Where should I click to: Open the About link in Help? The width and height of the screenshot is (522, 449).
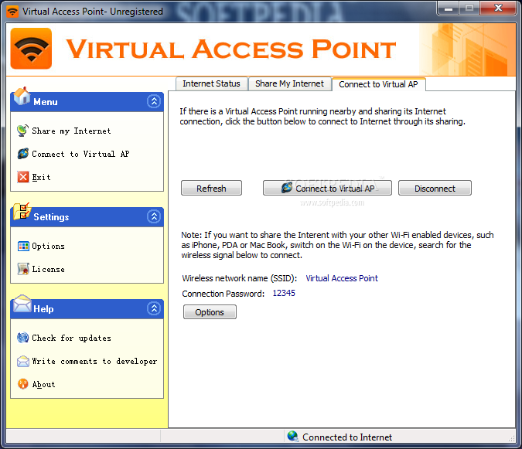(43, 385)
